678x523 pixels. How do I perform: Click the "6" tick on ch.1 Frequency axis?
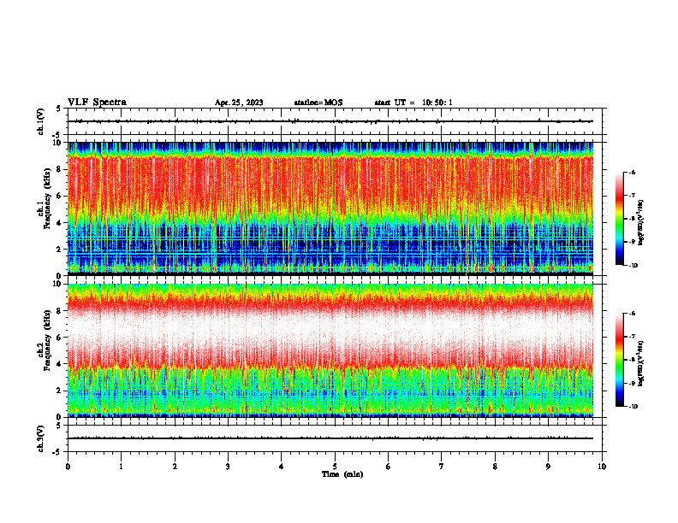pyautogui.click(x=59, y=197)
